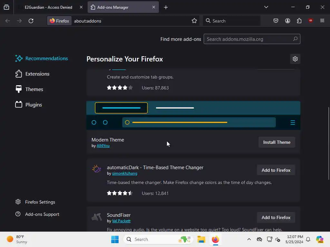Open the application hamburger menu
The image size is (330, 247).
[x=322, y=21]
